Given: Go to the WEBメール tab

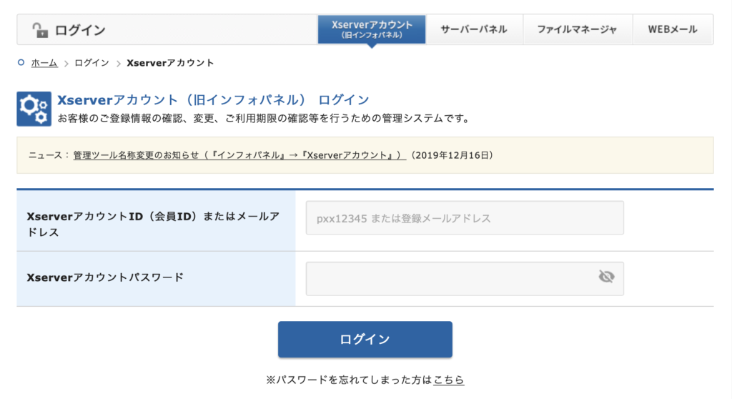Looking at the screenshot, I should click(673, 29).
